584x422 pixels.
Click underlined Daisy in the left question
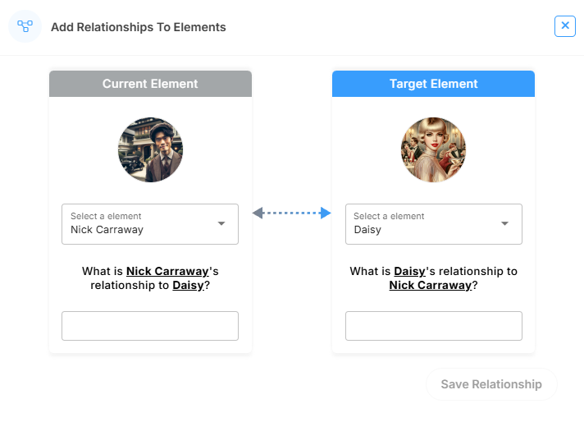(188, 286)
